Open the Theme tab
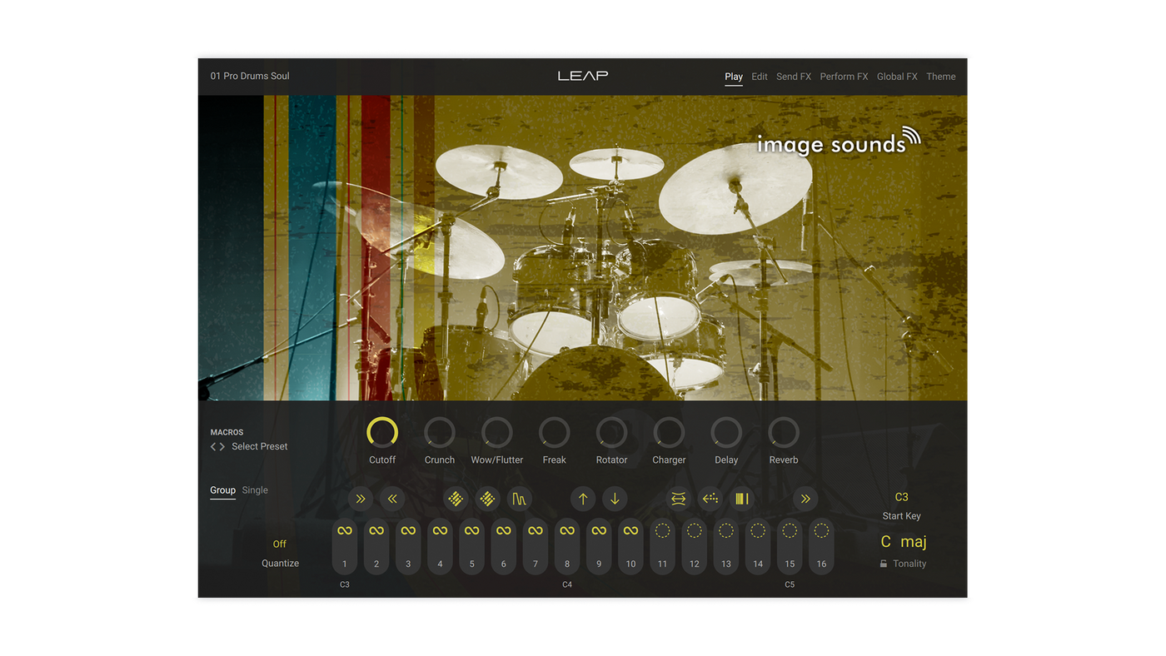The image size is (1166, 656). [x=941, y=77]
